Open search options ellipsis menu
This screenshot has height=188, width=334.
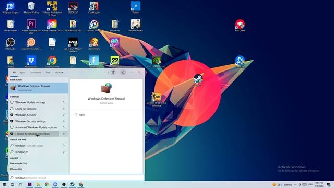point(132,73)
